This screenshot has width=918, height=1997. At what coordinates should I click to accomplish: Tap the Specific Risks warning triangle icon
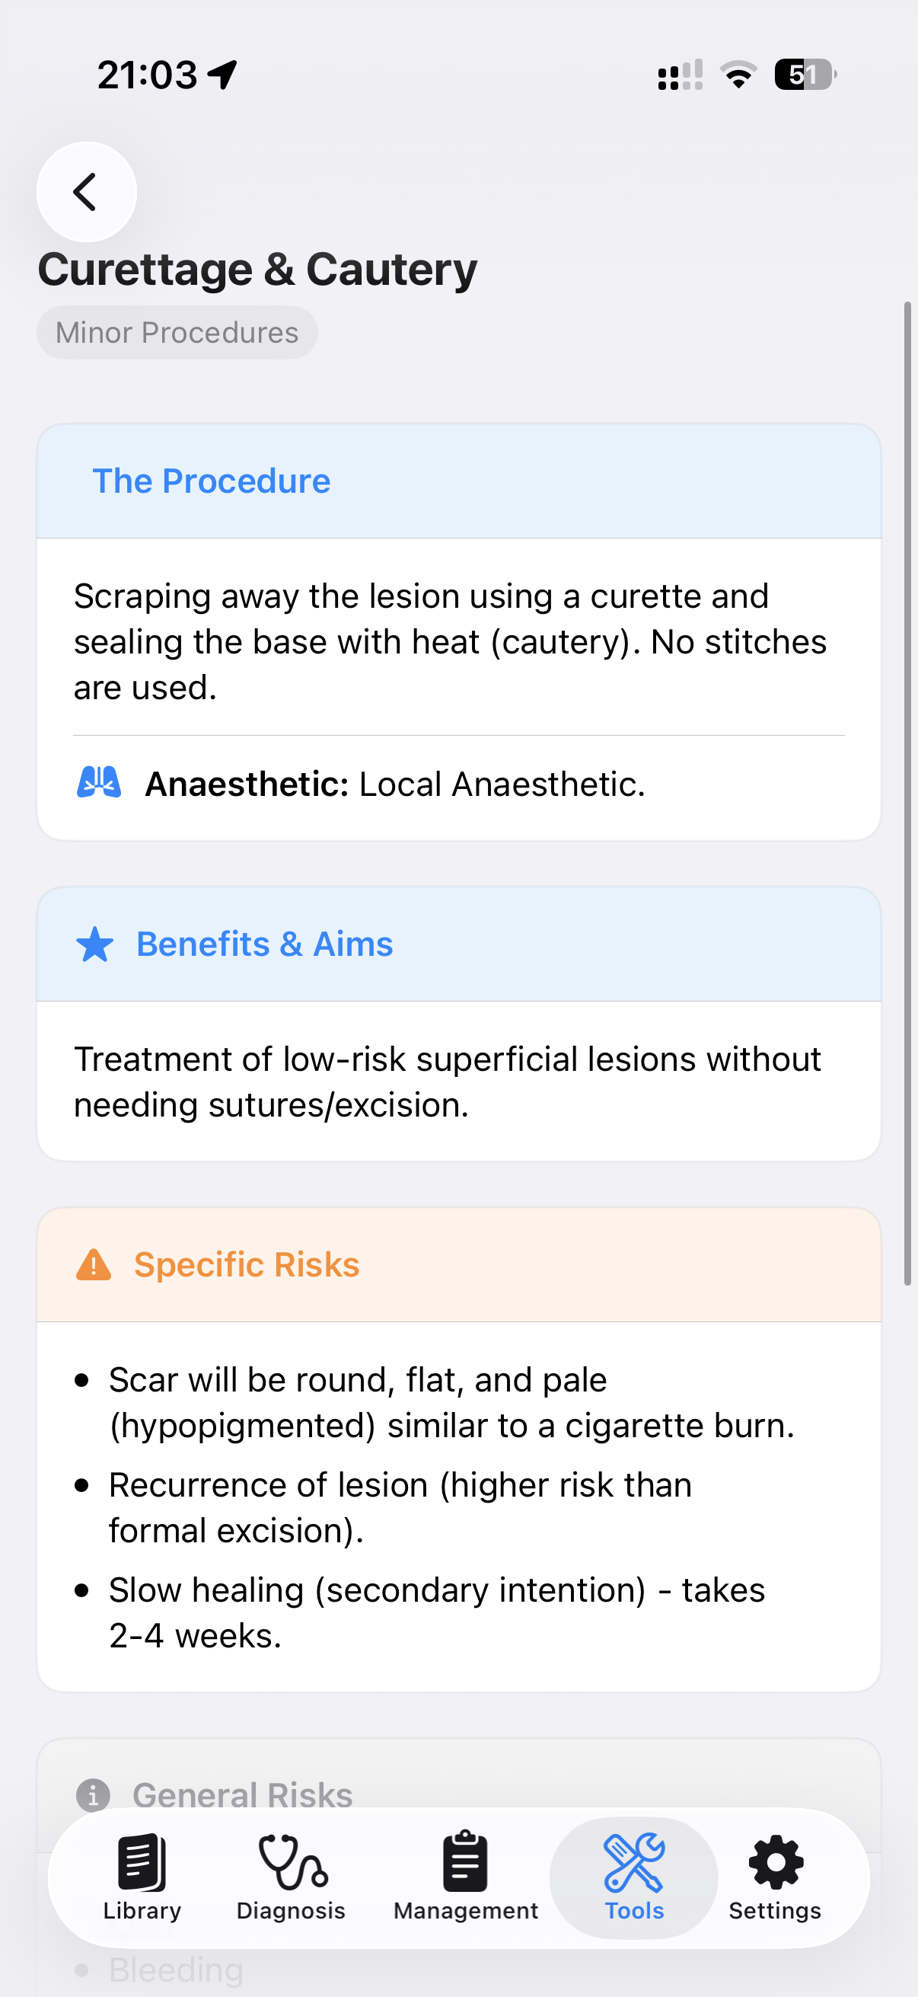coord(94,1264)
